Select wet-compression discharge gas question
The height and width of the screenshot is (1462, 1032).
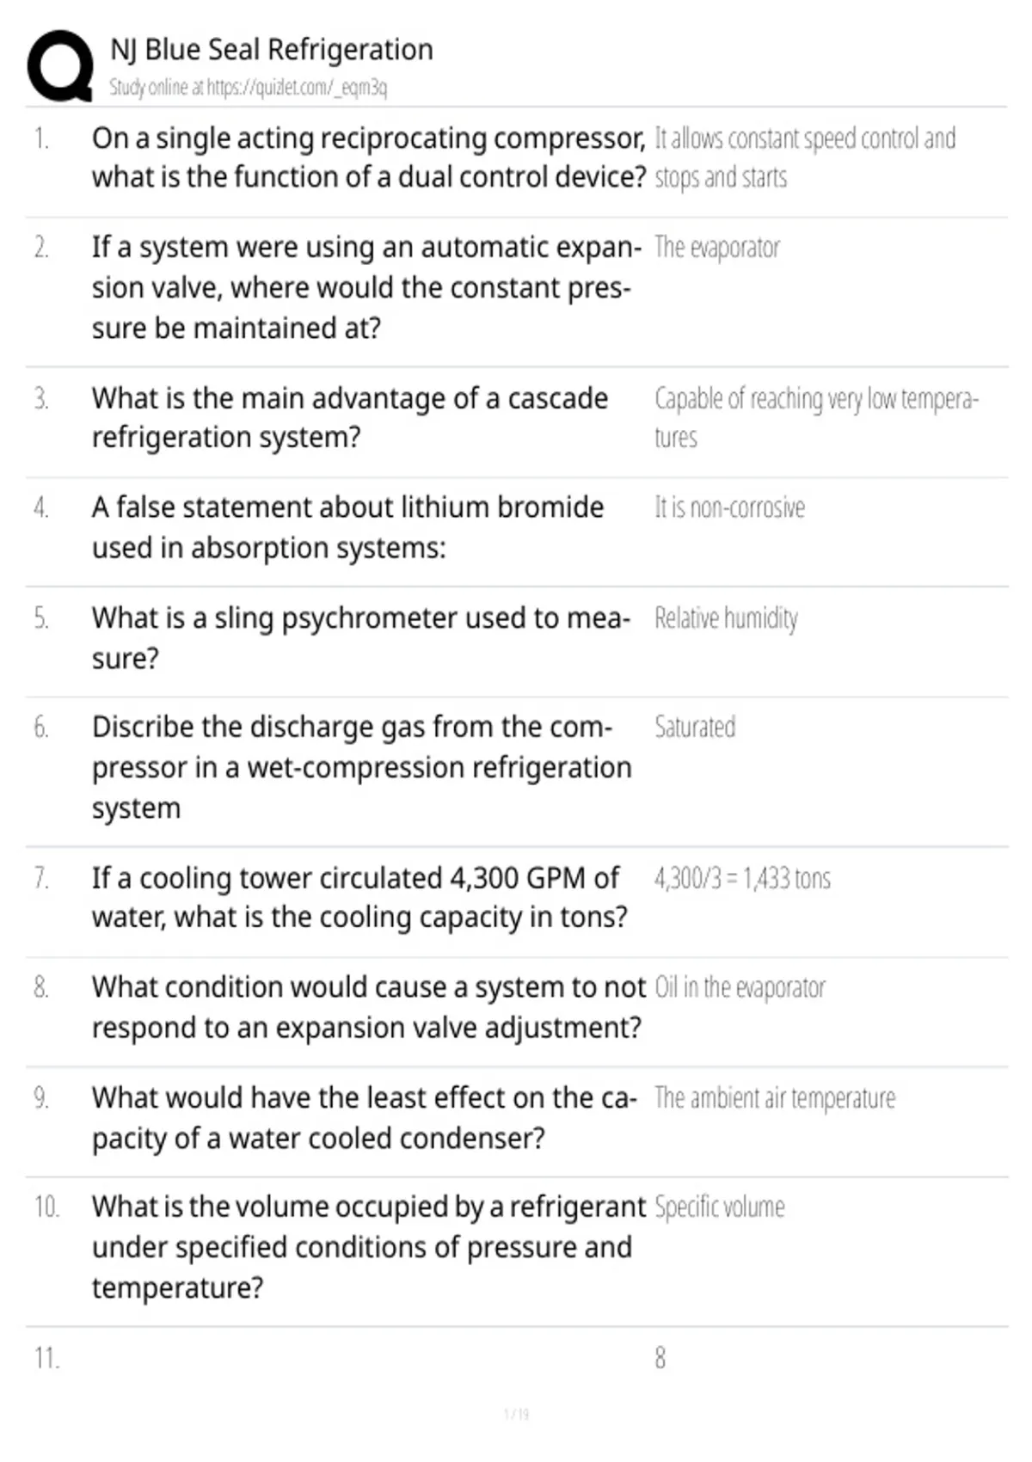[x=362, y=767]
